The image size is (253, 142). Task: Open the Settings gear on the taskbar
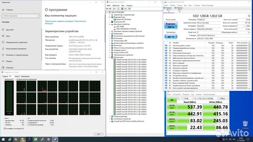pos(48,140)
